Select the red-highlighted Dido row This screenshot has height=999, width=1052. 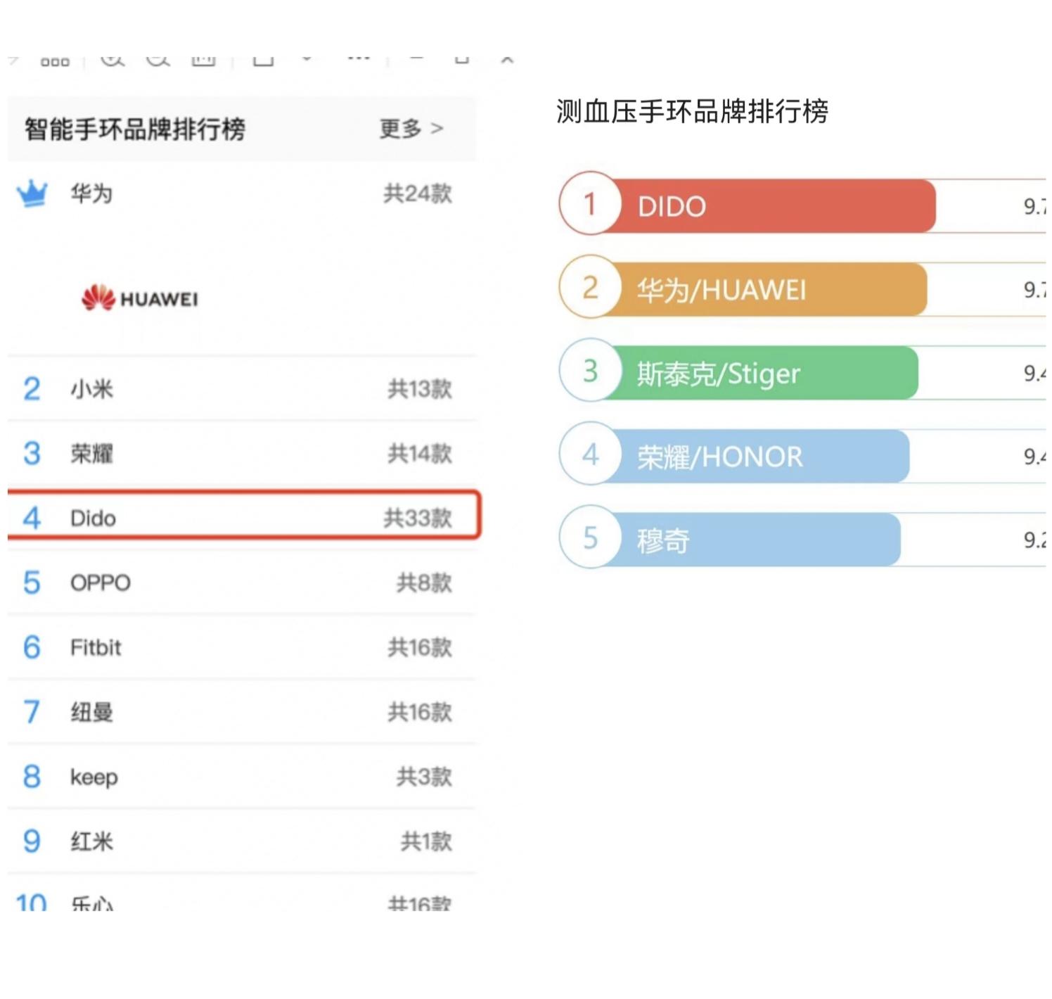click(x=243, y=518)
